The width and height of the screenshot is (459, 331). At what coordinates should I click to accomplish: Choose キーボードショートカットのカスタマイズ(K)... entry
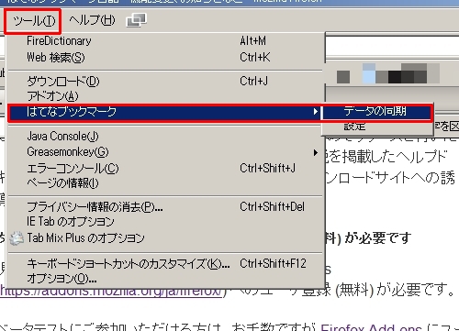coord(165,263)
